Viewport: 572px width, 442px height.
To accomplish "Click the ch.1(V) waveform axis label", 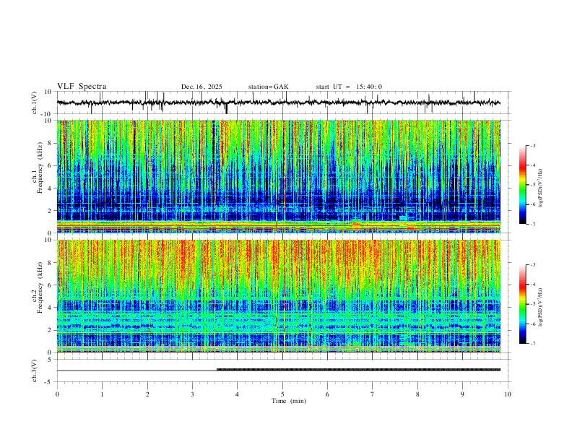I will point(34,103).
